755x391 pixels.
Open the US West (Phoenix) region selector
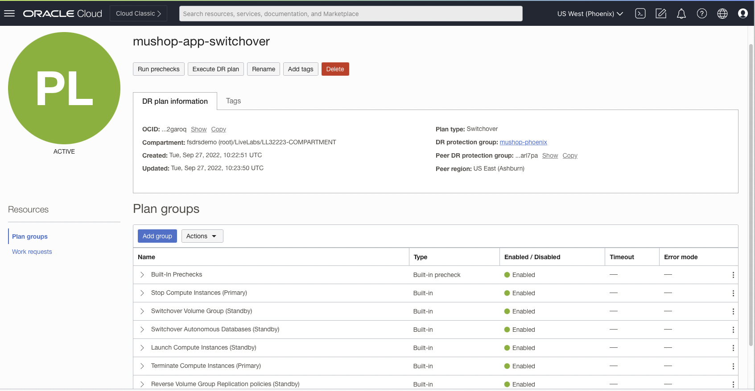click(x=590, y=14)
